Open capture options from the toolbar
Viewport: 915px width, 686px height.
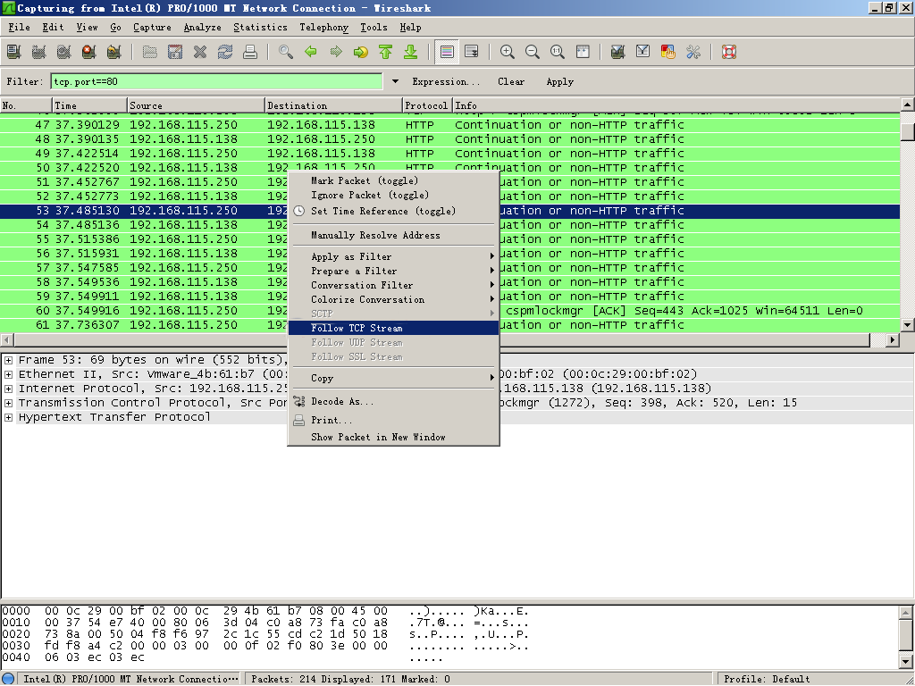pyautogui.click(x=39, y=52)
